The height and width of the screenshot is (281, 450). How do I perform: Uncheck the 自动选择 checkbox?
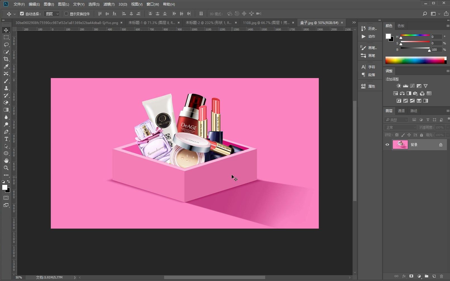tap(22, 14)
